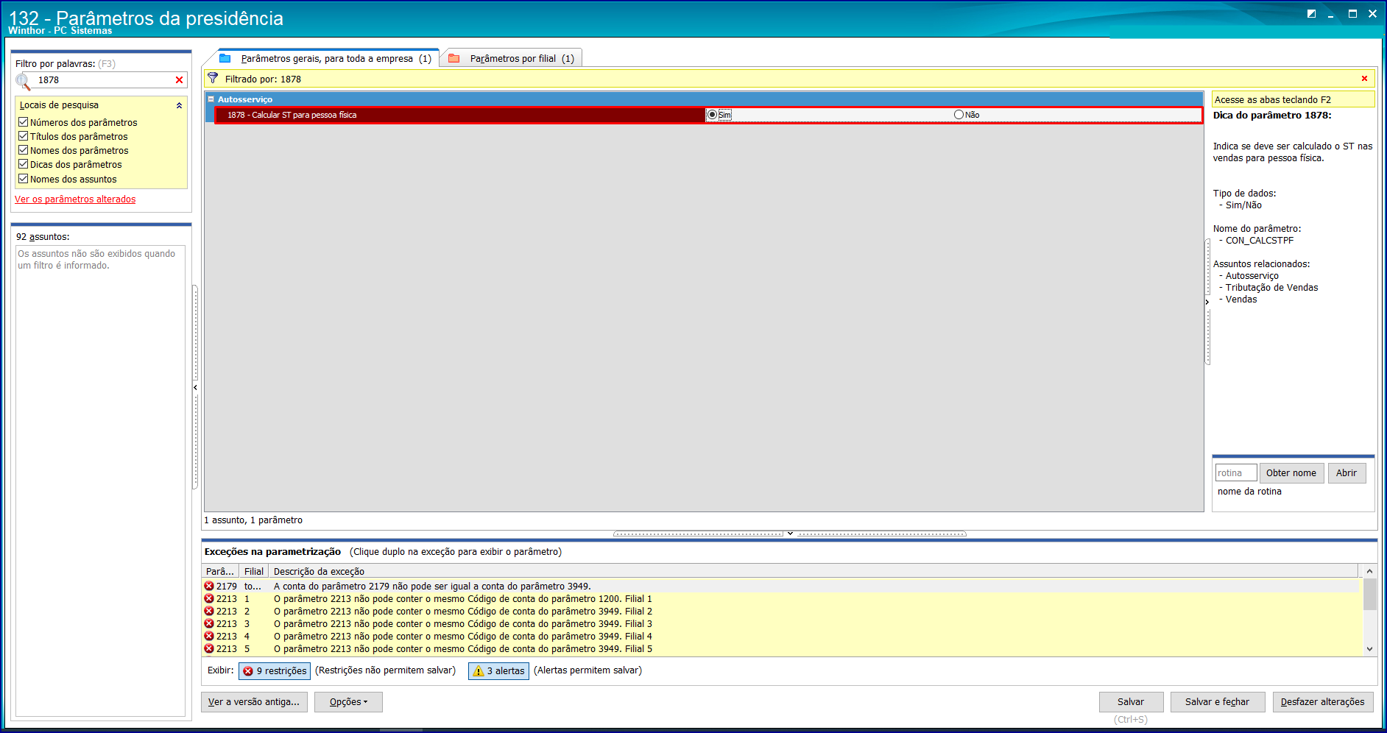Image resolution: width=1387 pixels, height=733 pixels.
Task: Click the orange folder icon on filial tab
Action: coord(454,58)
